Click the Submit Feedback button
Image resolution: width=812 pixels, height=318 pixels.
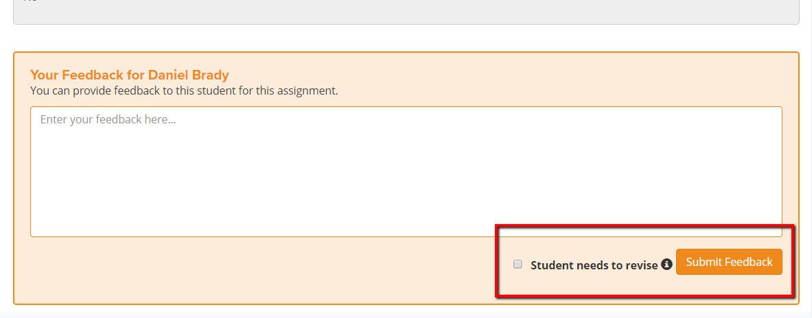[x=729, y=262]
